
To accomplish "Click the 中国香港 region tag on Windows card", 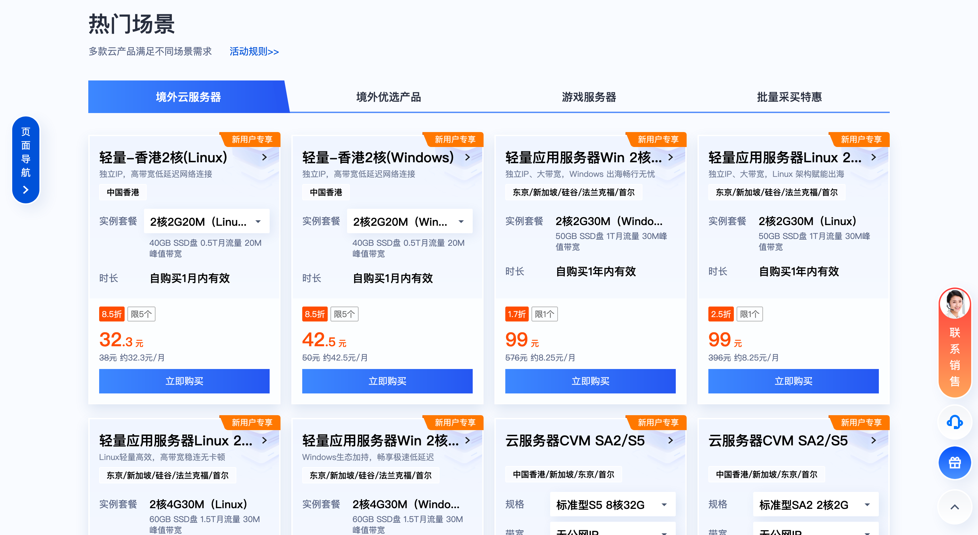I will pyautogui.click(x=326, y=192).
